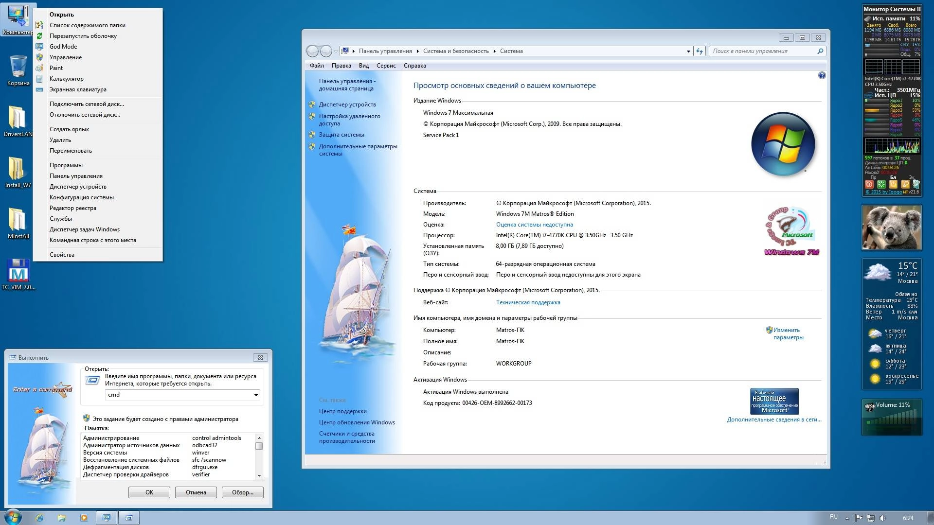Open the Сервис menu
This screenshot has height=525, width=934.
click(386, 66)
